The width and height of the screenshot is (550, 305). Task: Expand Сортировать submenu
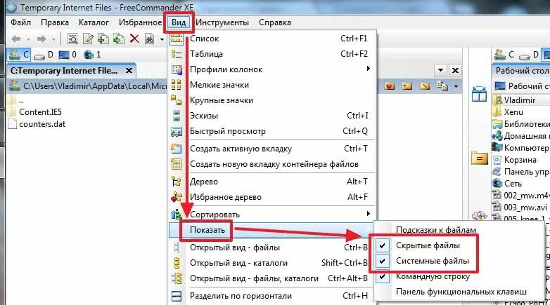[x=272, y=215]
